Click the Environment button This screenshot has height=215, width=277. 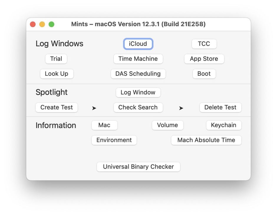pyautogui.click(x=114, y=140)
